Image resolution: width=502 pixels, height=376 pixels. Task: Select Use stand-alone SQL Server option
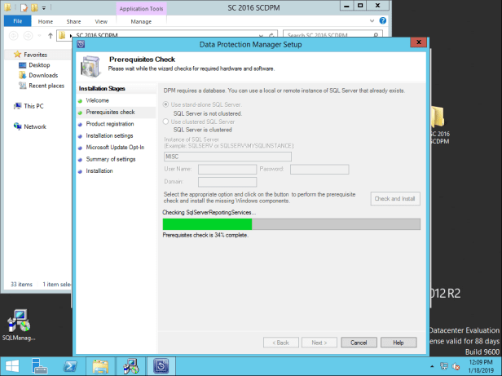click(x=167, y=105)
